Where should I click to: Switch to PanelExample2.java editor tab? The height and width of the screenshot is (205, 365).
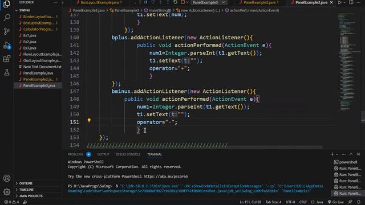coord(259,2)
